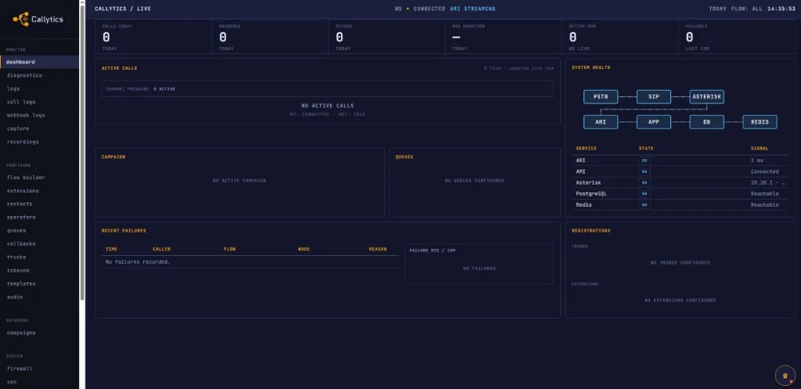This screenshot has width=801, height=389.
Task: Click the PSTN node in health diagram
Action: [601, 96]
